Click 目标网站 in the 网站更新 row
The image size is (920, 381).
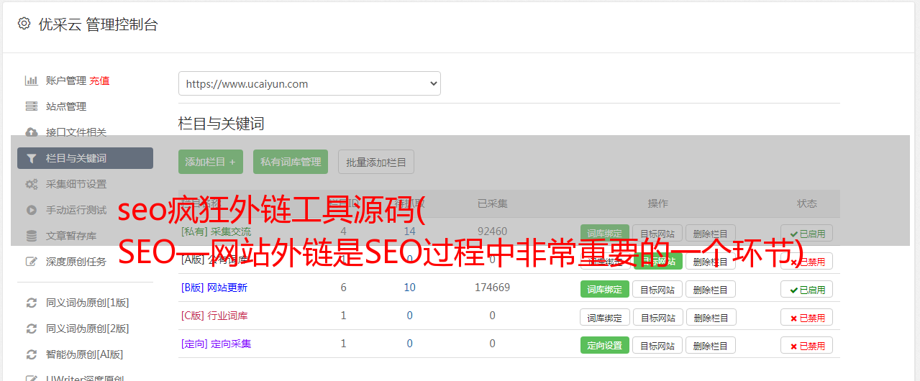657,289
